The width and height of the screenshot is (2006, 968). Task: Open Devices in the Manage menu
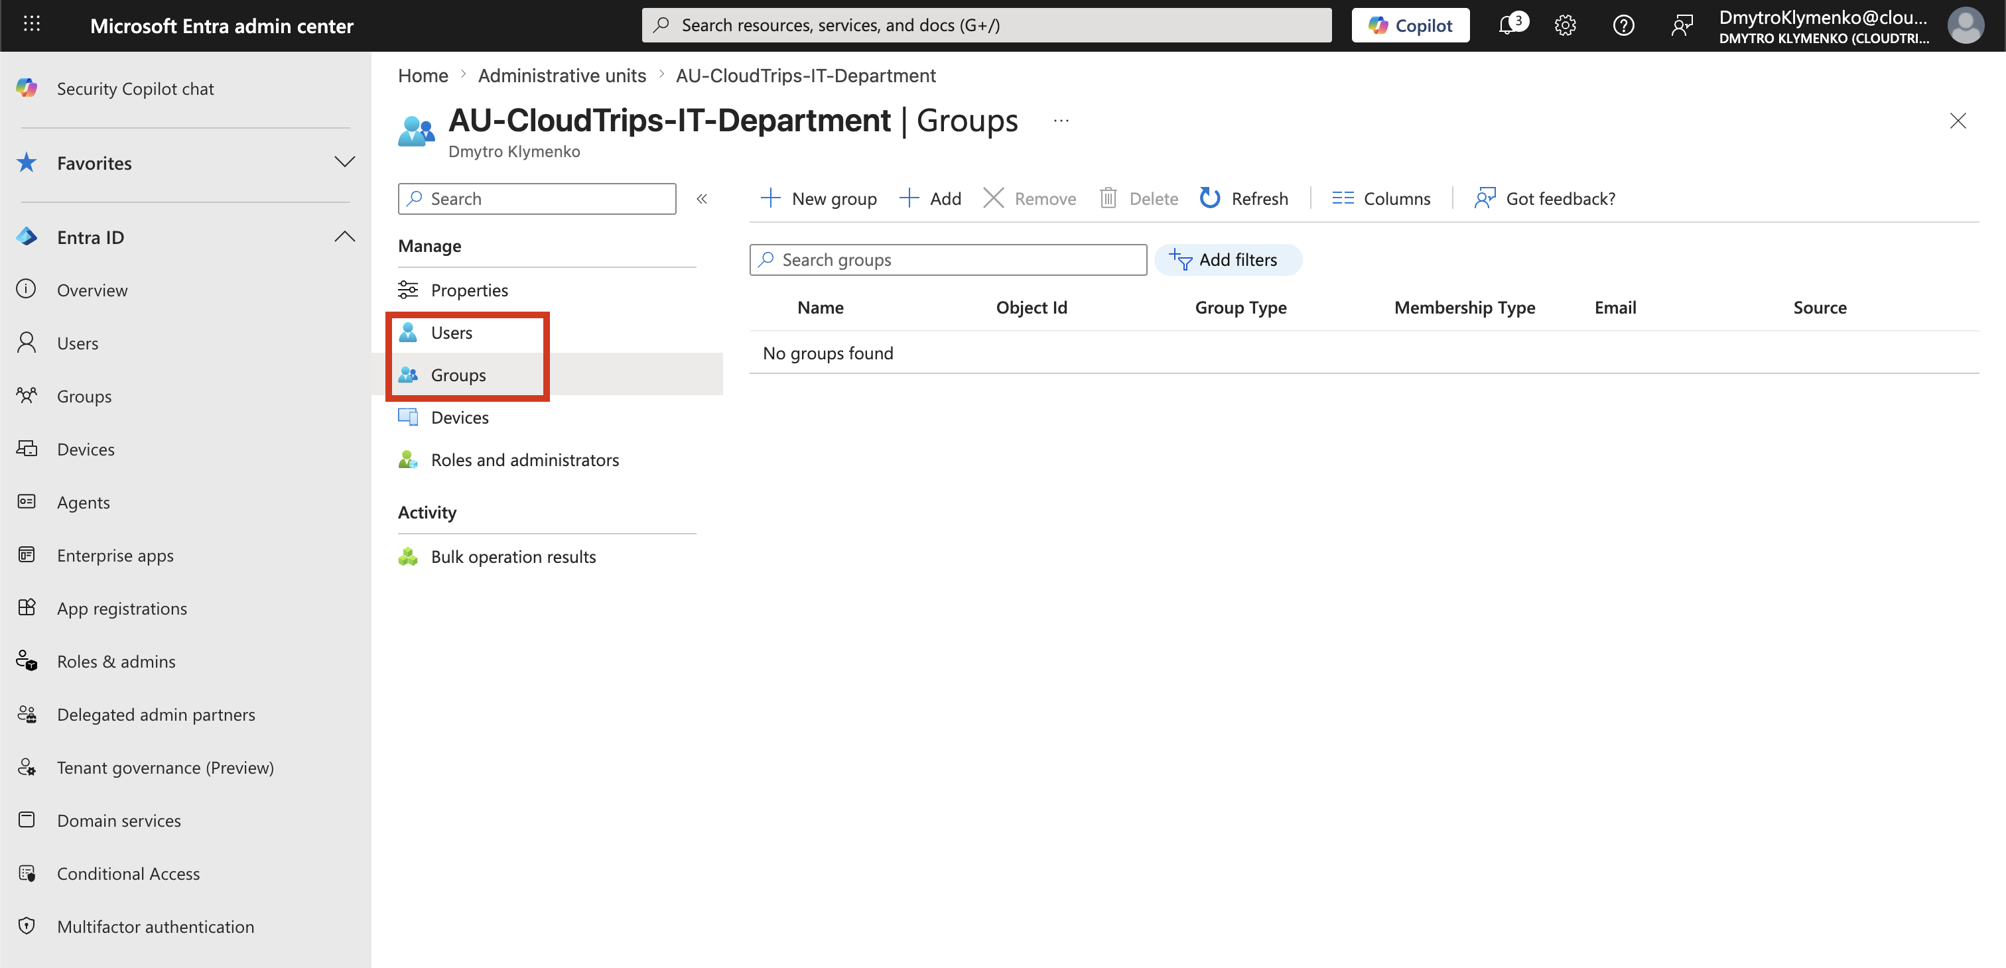click(460, 417)
